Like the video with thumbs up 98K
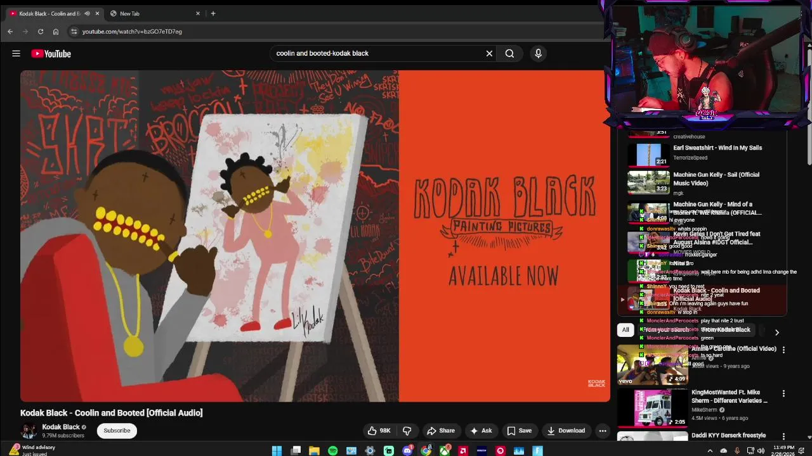This screenshot has width=812, height=456. [379, 431]
